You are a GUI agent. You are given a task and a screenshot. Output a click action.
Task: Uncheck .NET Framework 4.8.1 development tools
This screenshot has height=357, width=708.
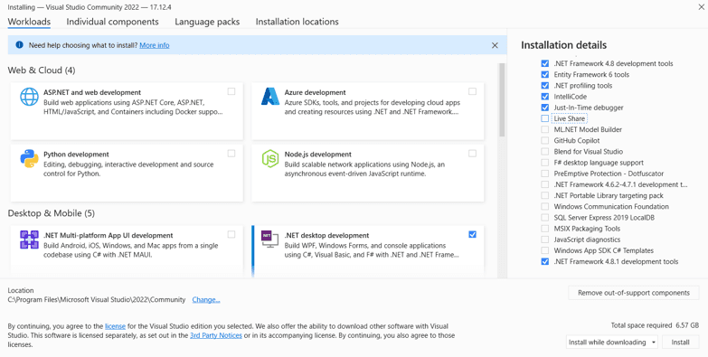[545, 261]
